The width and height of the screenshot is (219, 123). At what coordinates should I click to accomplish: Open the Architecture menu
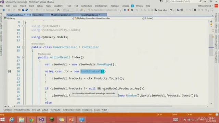tap(87, 6)
